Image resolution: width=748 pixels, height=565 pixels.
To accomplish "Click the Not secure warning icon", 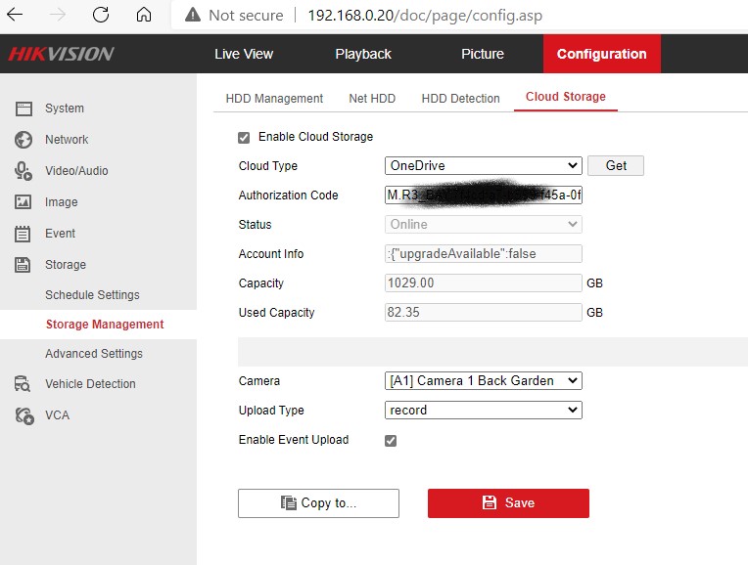I will [x=193, y=15].
